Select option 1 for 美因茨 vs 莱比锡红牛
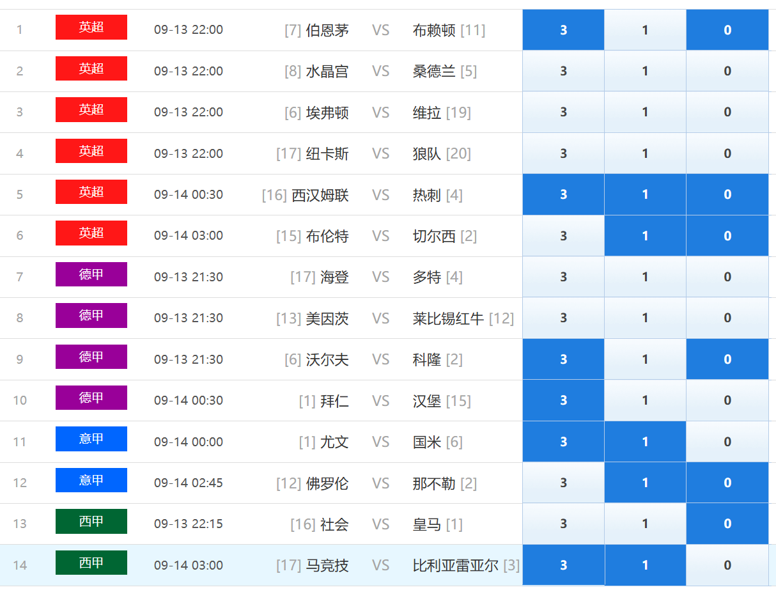Screen dimensions: 776x592 coord(645,318)
